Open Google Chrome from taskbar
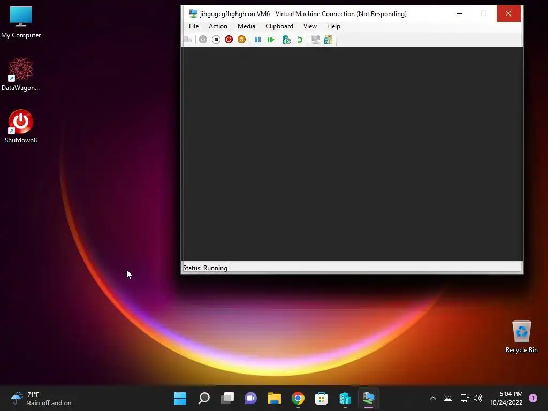 pos(298,398)
